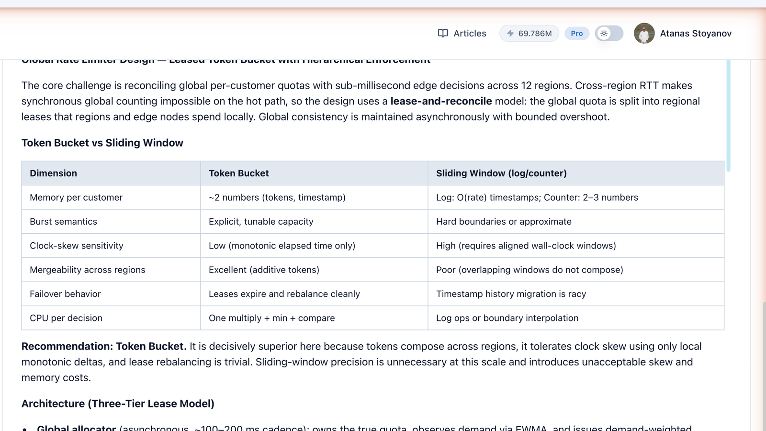Select the Clock-skew sensitivity row label
The image size is (766, 431).
tap(77, 246)
